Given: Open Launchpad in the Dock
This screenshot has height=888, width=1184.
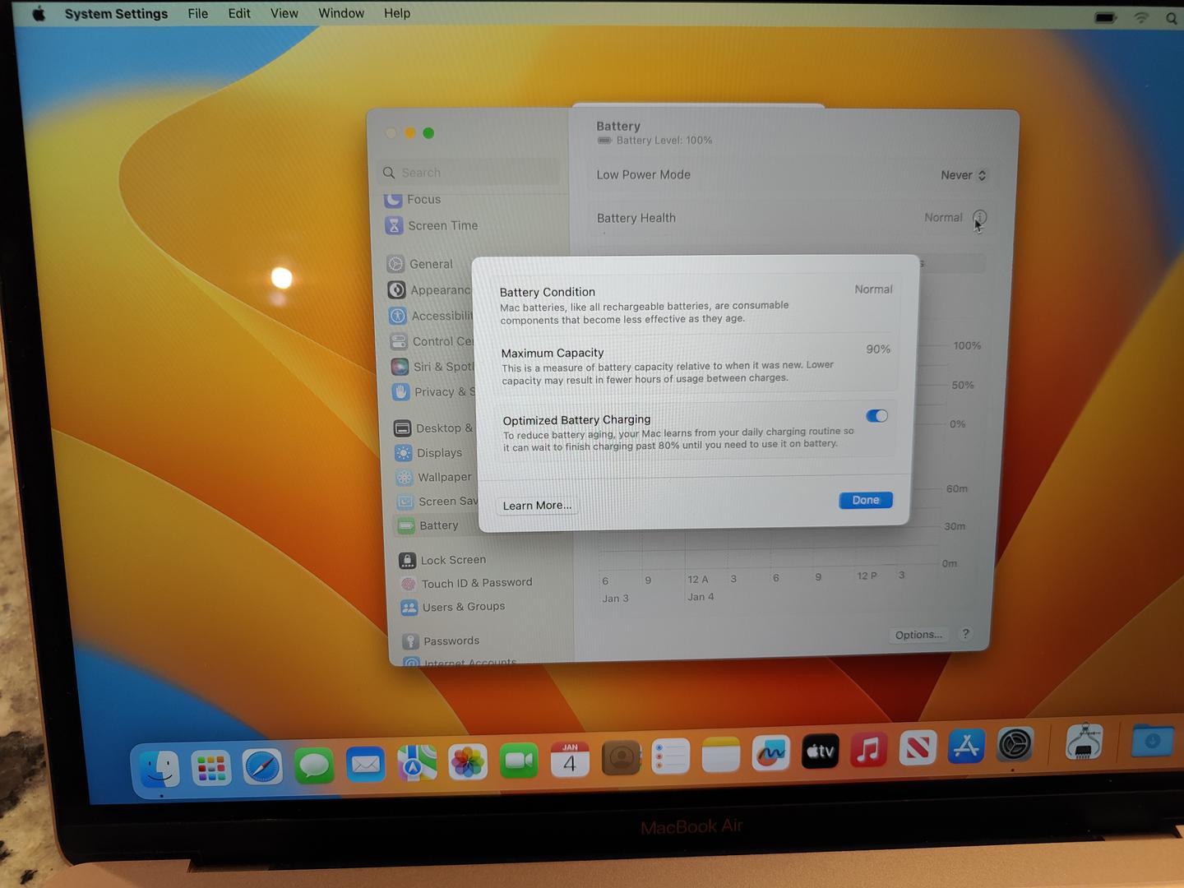Looking at the screenshot, I should pyautogui.click(x=211, y=769).
